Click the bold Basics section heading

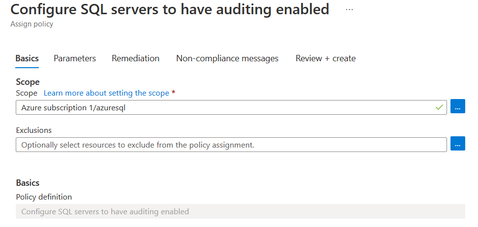point(28,183)
